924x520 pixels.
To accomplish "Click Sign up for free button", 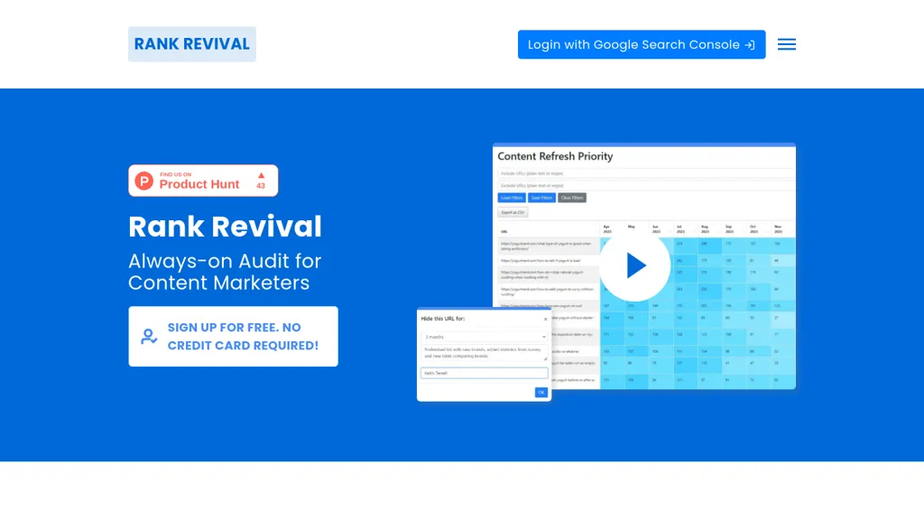I will point(234,336).
